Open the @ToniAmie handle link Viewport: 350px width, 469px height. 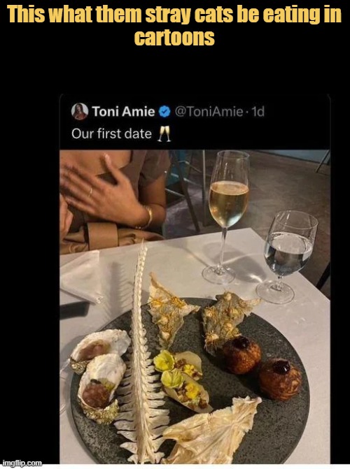point(209,112)
